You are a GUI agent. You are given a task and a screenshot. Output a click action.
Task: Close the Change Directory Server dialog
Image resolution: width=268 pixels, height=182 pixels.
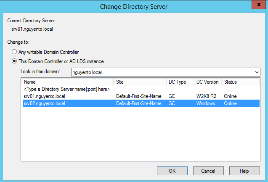tap(259, 5)
